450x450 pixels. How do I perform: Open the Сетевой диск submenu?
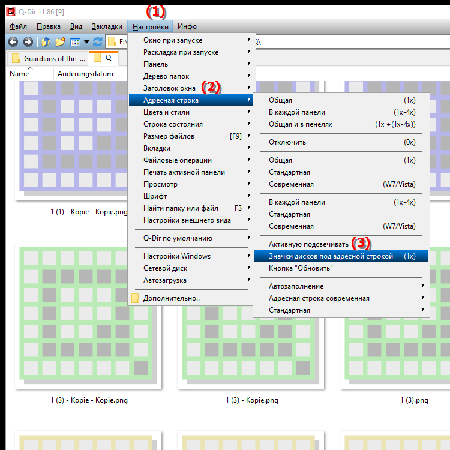(x=190, y=268)
